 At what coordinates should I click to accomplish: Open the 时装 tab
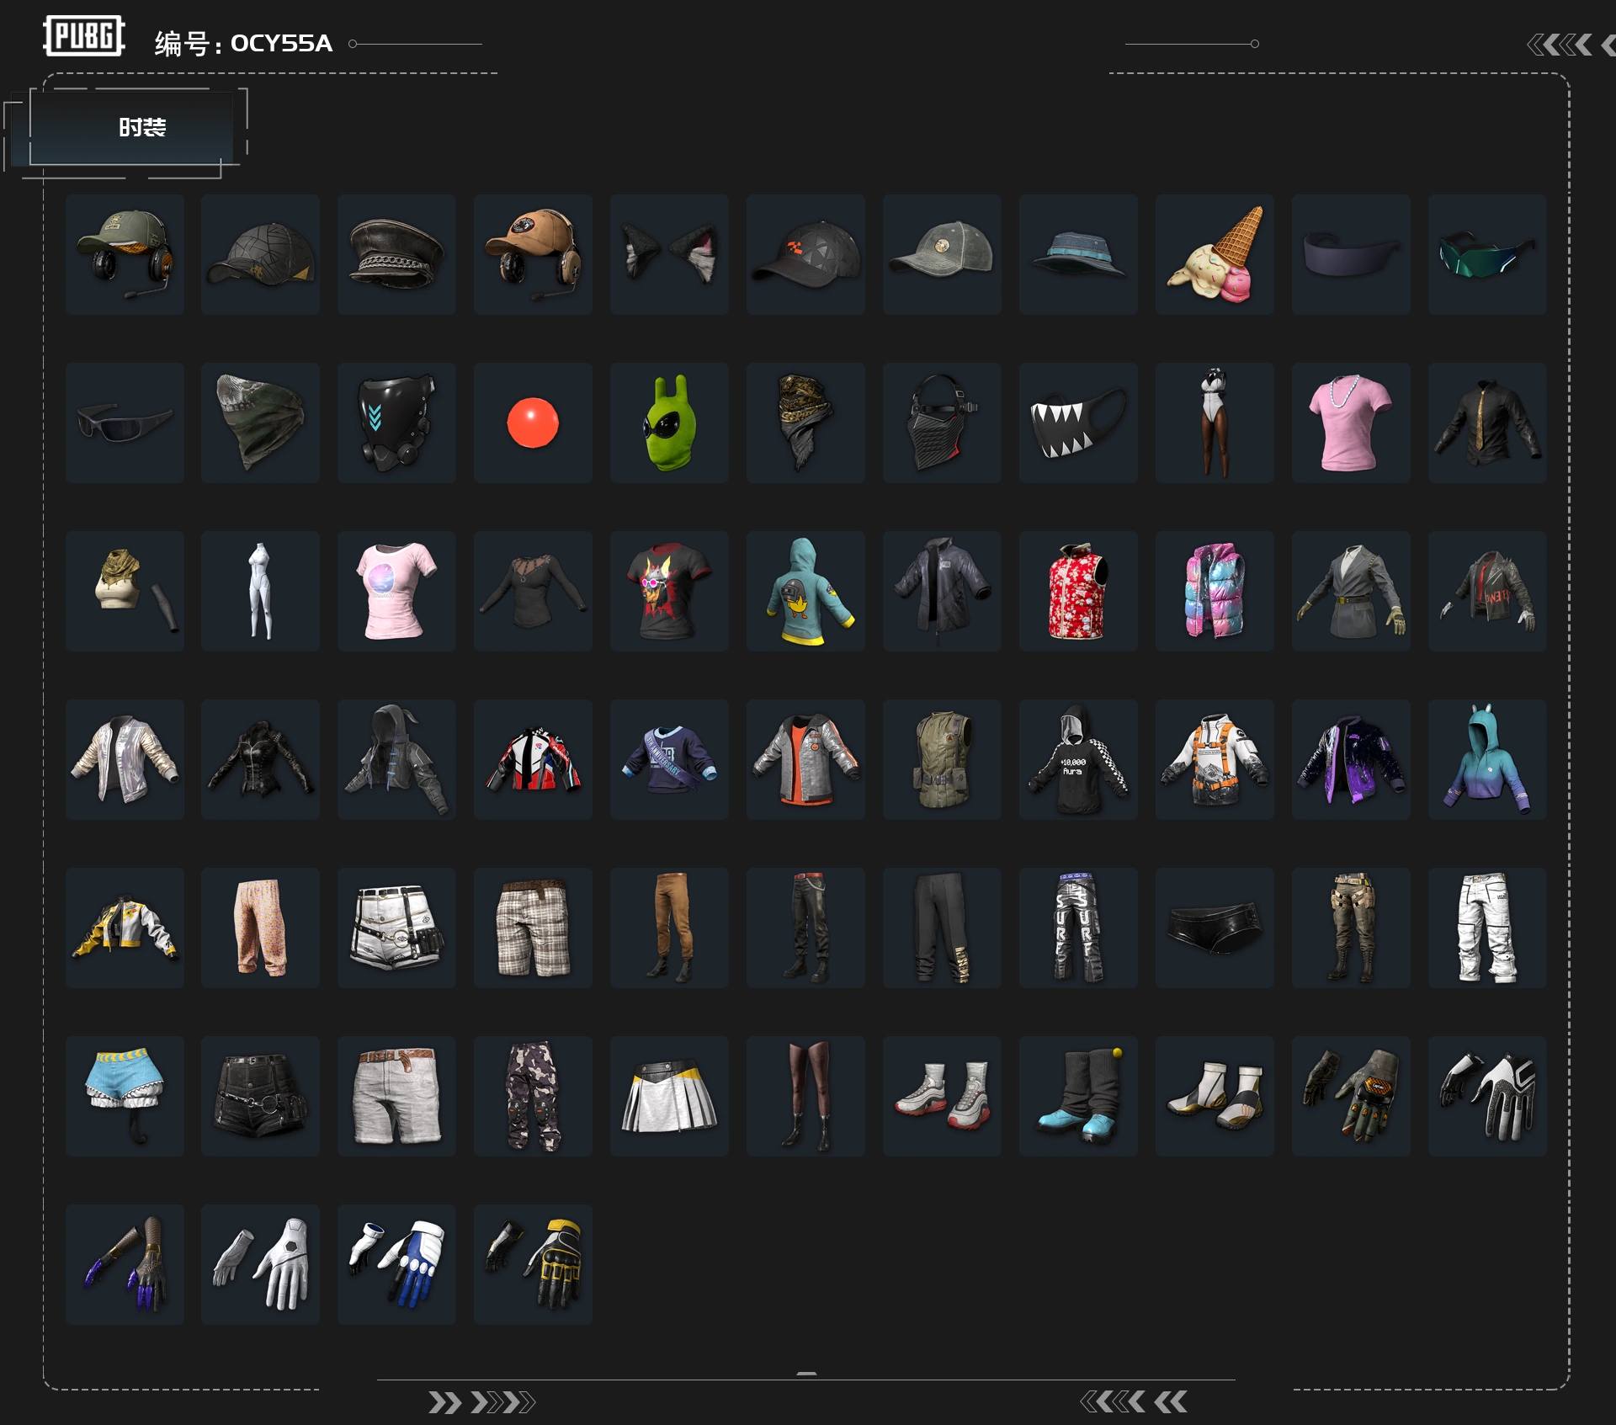(x=142, y=127)
